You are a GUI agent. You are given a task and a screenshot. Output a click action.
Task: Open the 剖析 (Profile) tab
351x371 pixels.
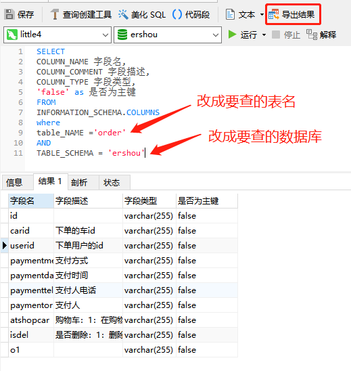(x=83, y=182)
